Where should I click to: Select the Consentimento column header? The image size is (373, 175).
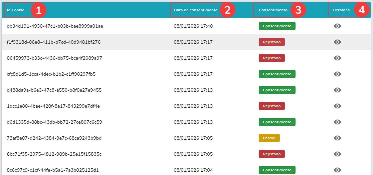273,10
